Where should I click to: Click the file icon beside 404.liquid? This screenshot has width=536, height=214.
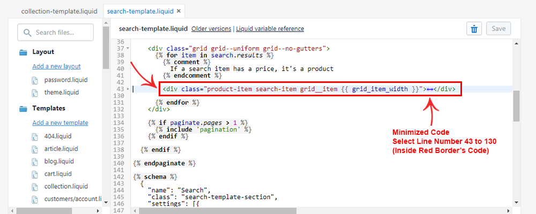(36, 136)
